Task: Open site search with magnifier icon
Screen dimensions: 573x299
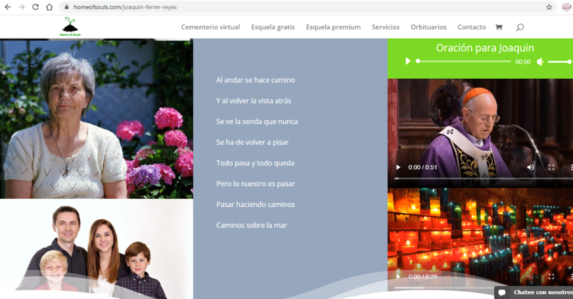Action: click(520, 27)
